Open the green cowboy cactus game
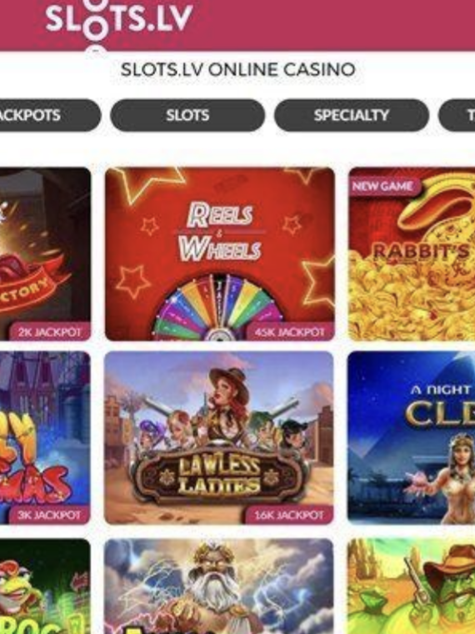Viewport: 475px width, 634px height. tap(411, 586)
